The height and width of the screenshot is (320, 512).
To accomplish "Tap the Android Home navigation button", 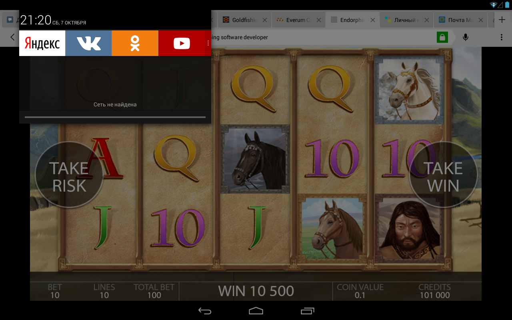I will coord(256,311).
